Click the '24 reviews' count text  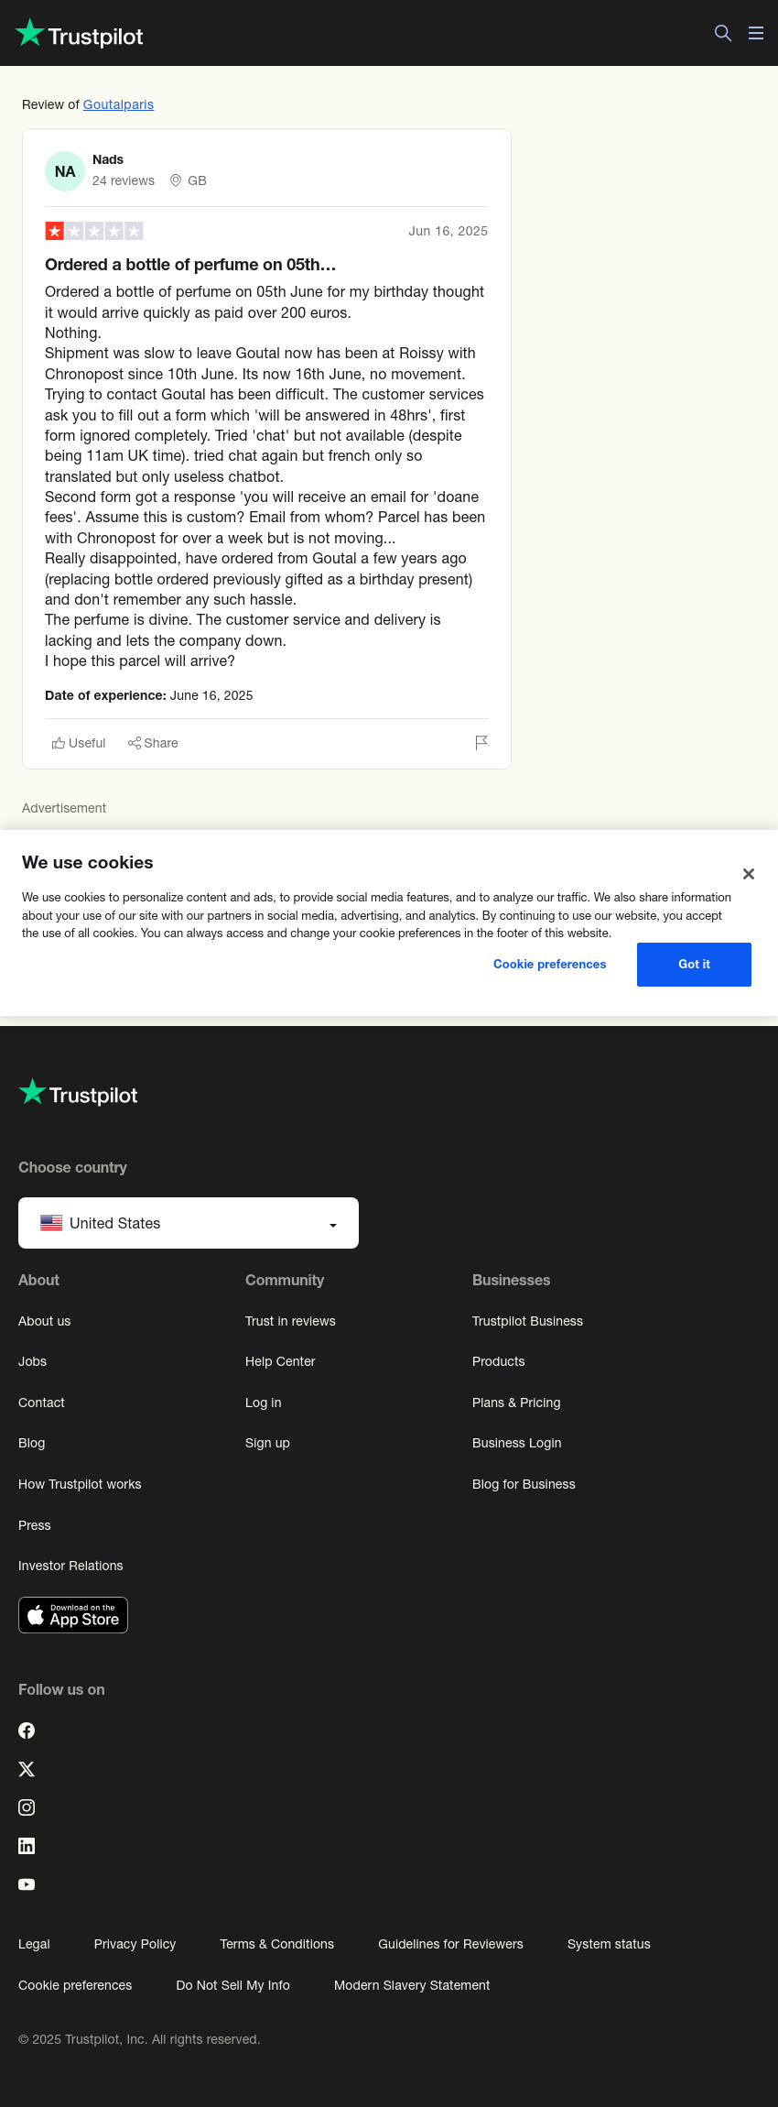coord(124,180)
